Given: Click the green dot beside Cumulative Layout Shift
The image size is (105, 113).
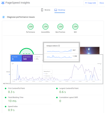Looking at the screenshot, I should point(57,98).
